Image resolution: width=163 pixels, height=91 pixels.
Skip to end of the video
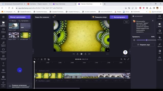point(89,54)
